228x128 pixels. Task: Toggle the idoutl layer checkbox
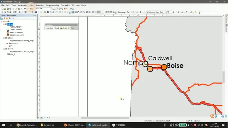[x=6, y=49]
